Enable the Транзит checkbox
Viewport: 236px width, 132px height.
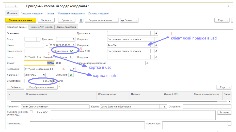pyautogui.click(x=72, y=57)
